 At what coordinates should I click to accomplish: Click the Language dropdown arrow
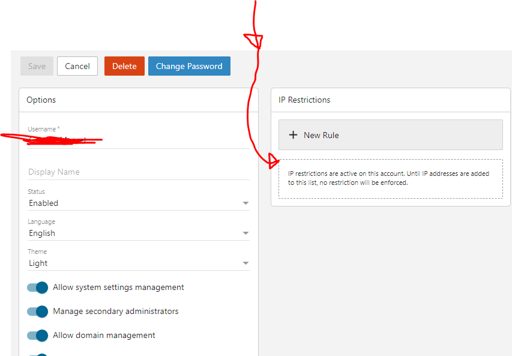pyautogui.click(x=245, y=234)
